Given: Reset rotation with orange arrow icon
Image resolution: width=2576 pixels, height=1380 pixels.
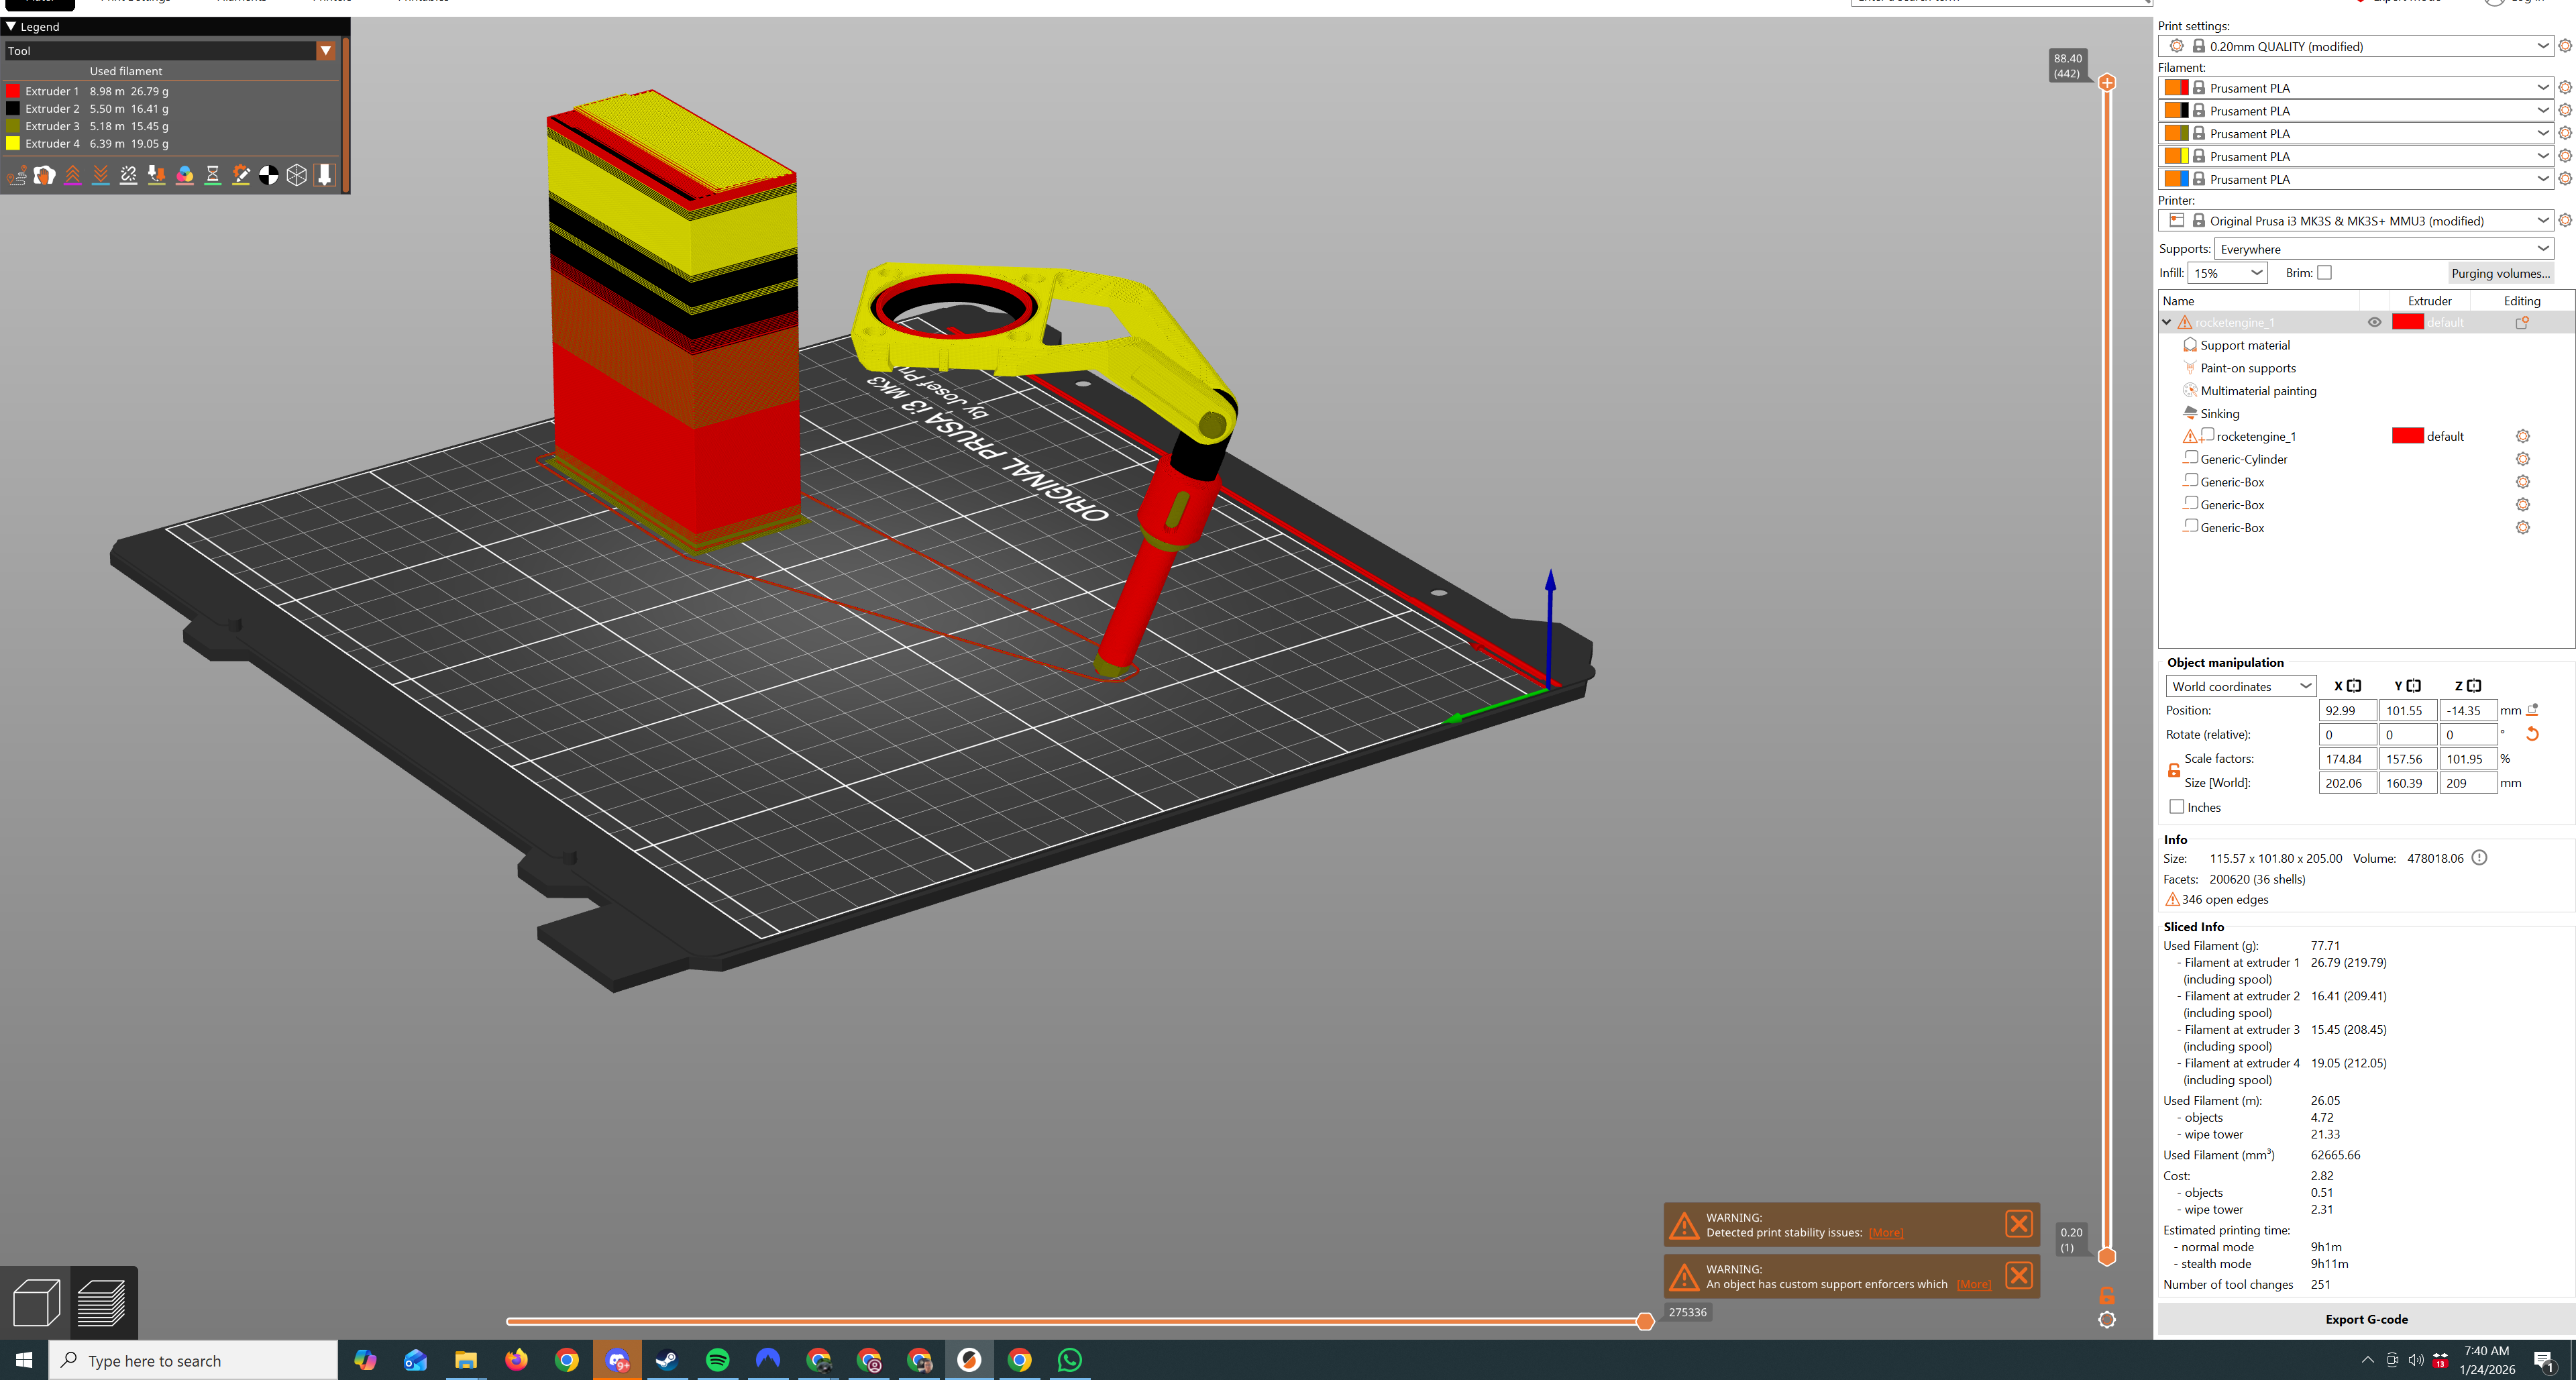Looking at the screenshot, I should click(x=2532, y=734).
